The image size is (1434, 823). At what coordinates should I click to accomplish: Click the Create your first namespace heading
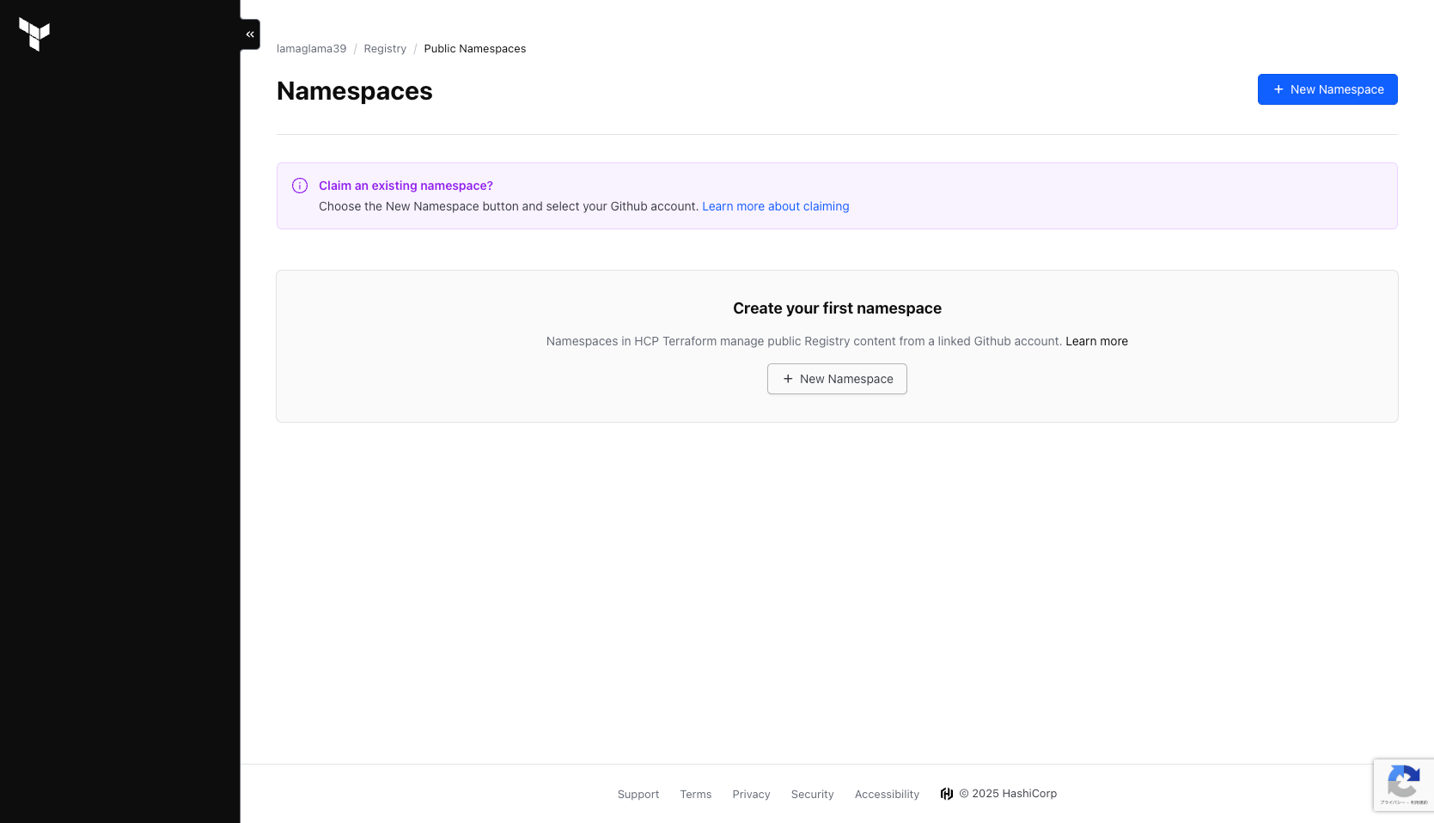pyautogui.click(x=837, y=308)
